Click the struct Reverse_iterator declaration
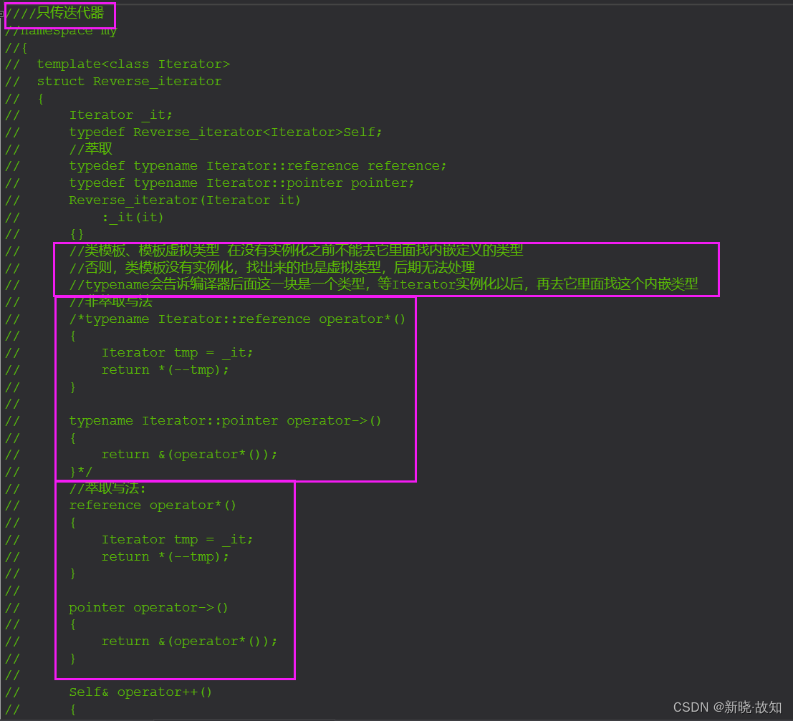Image resolution: width=793 pixels, height=721 pixels. [129, 82]
